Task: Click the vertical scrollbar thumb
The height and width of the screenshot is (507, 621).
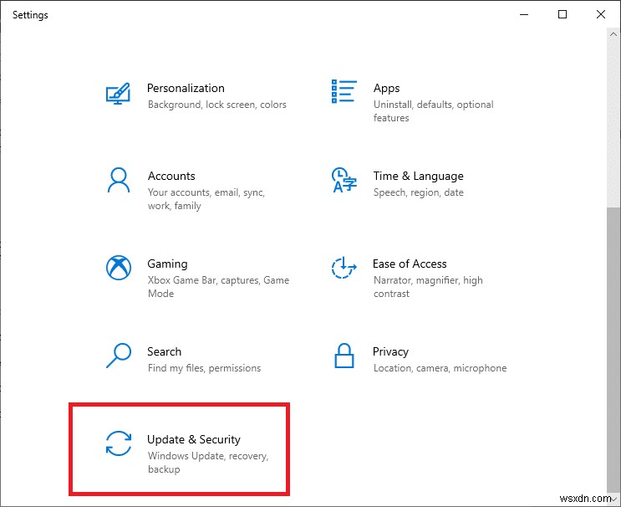Action: (x=613, y=351)
